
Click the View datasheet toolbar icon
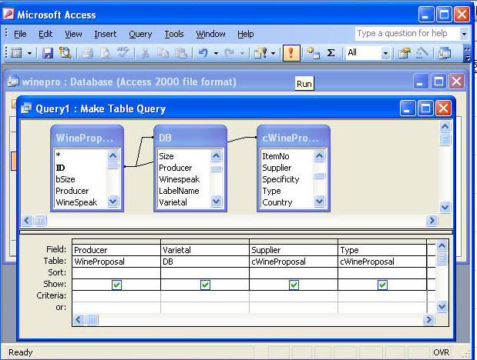[x=17, y=53]
